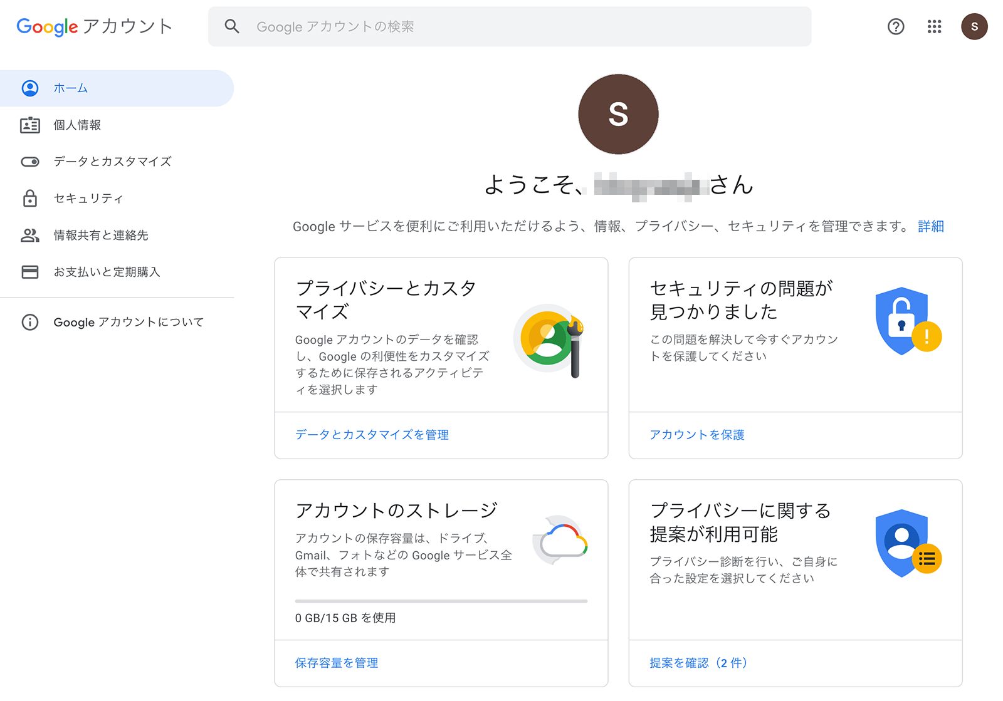Viewport: 1003px width, 701px height.
Task: Click the storage cloud icon
Action: (560, 540)
